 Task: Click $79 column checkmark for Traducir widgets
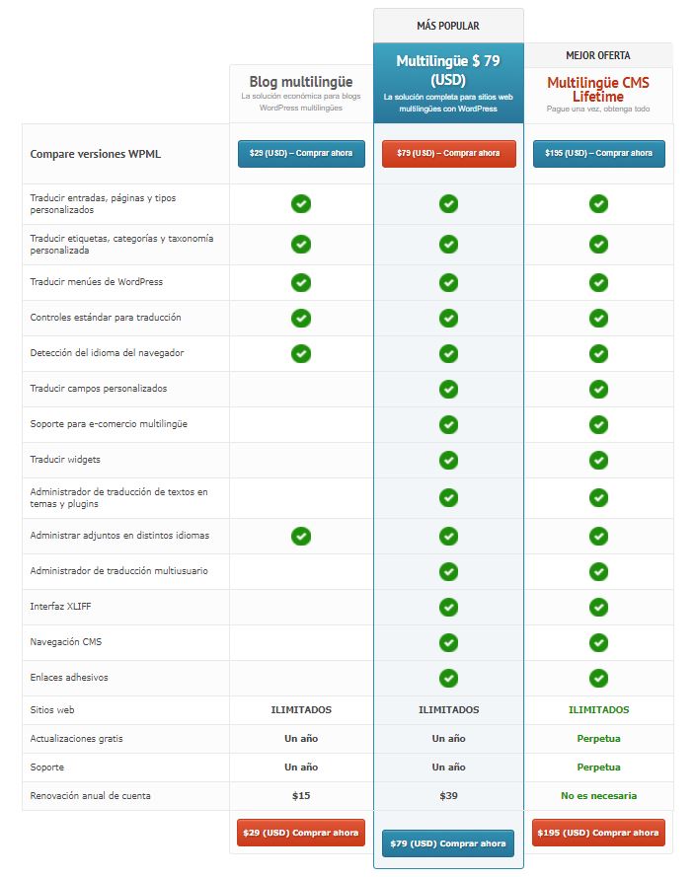tap(448, 460)
